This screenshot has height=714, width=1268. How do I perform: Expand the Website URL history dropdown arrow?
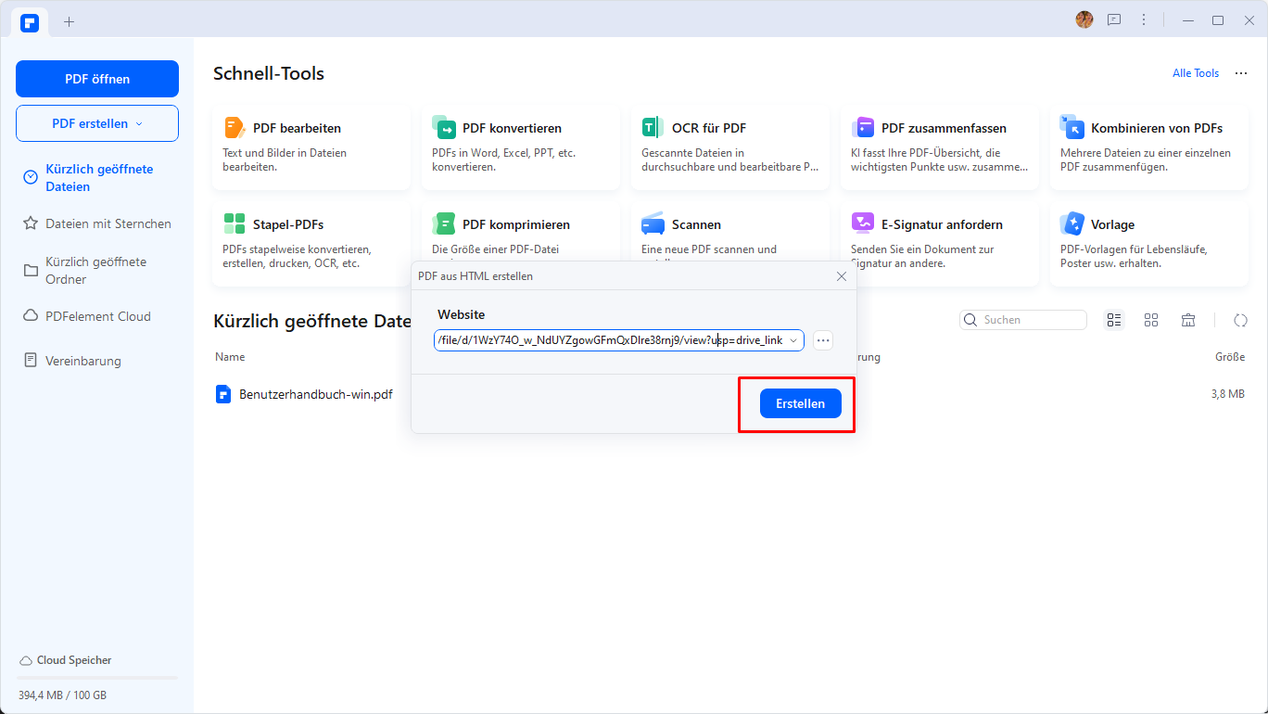793,340
